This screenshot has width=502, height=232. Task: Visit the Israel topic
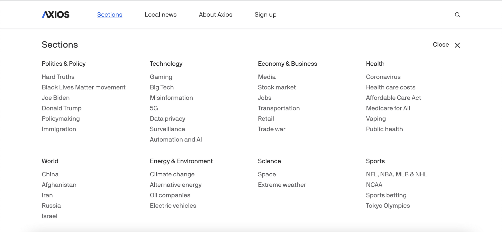click(50, 216)
